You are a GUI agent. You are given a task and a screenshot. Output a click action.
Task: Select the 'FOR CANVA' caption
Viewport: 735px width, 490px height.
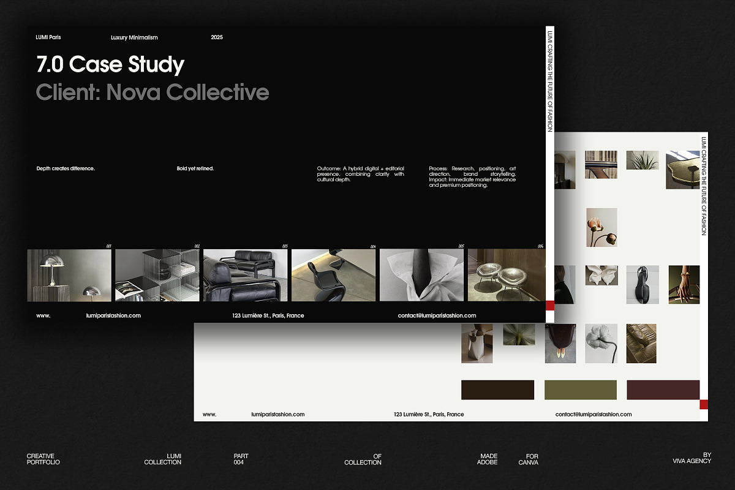point(528,459)
